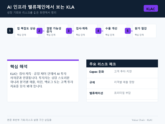Viewport: 165px width, 124px height.
Task: Open the '칩 복잡도 상승' step card
Action: [27, 31]
